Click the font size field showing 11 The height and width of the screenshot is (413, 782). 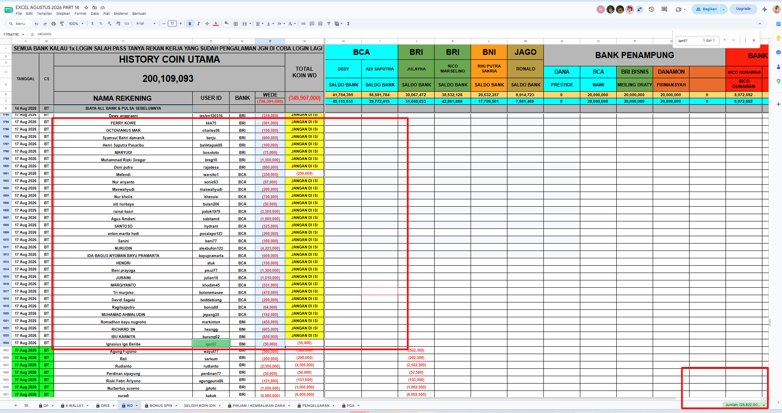pyautogui.click(x=172, y=24)
